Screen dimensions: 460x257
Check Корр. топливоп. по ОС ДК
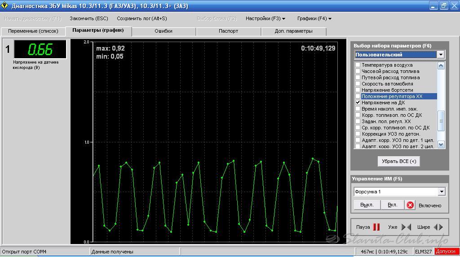coord(358,115)
